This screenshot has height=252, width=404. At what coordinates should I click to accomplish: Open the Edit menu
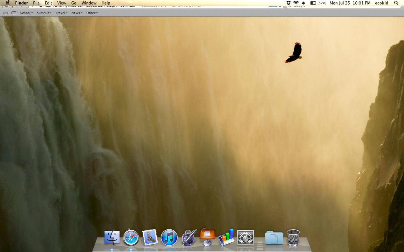48,3
